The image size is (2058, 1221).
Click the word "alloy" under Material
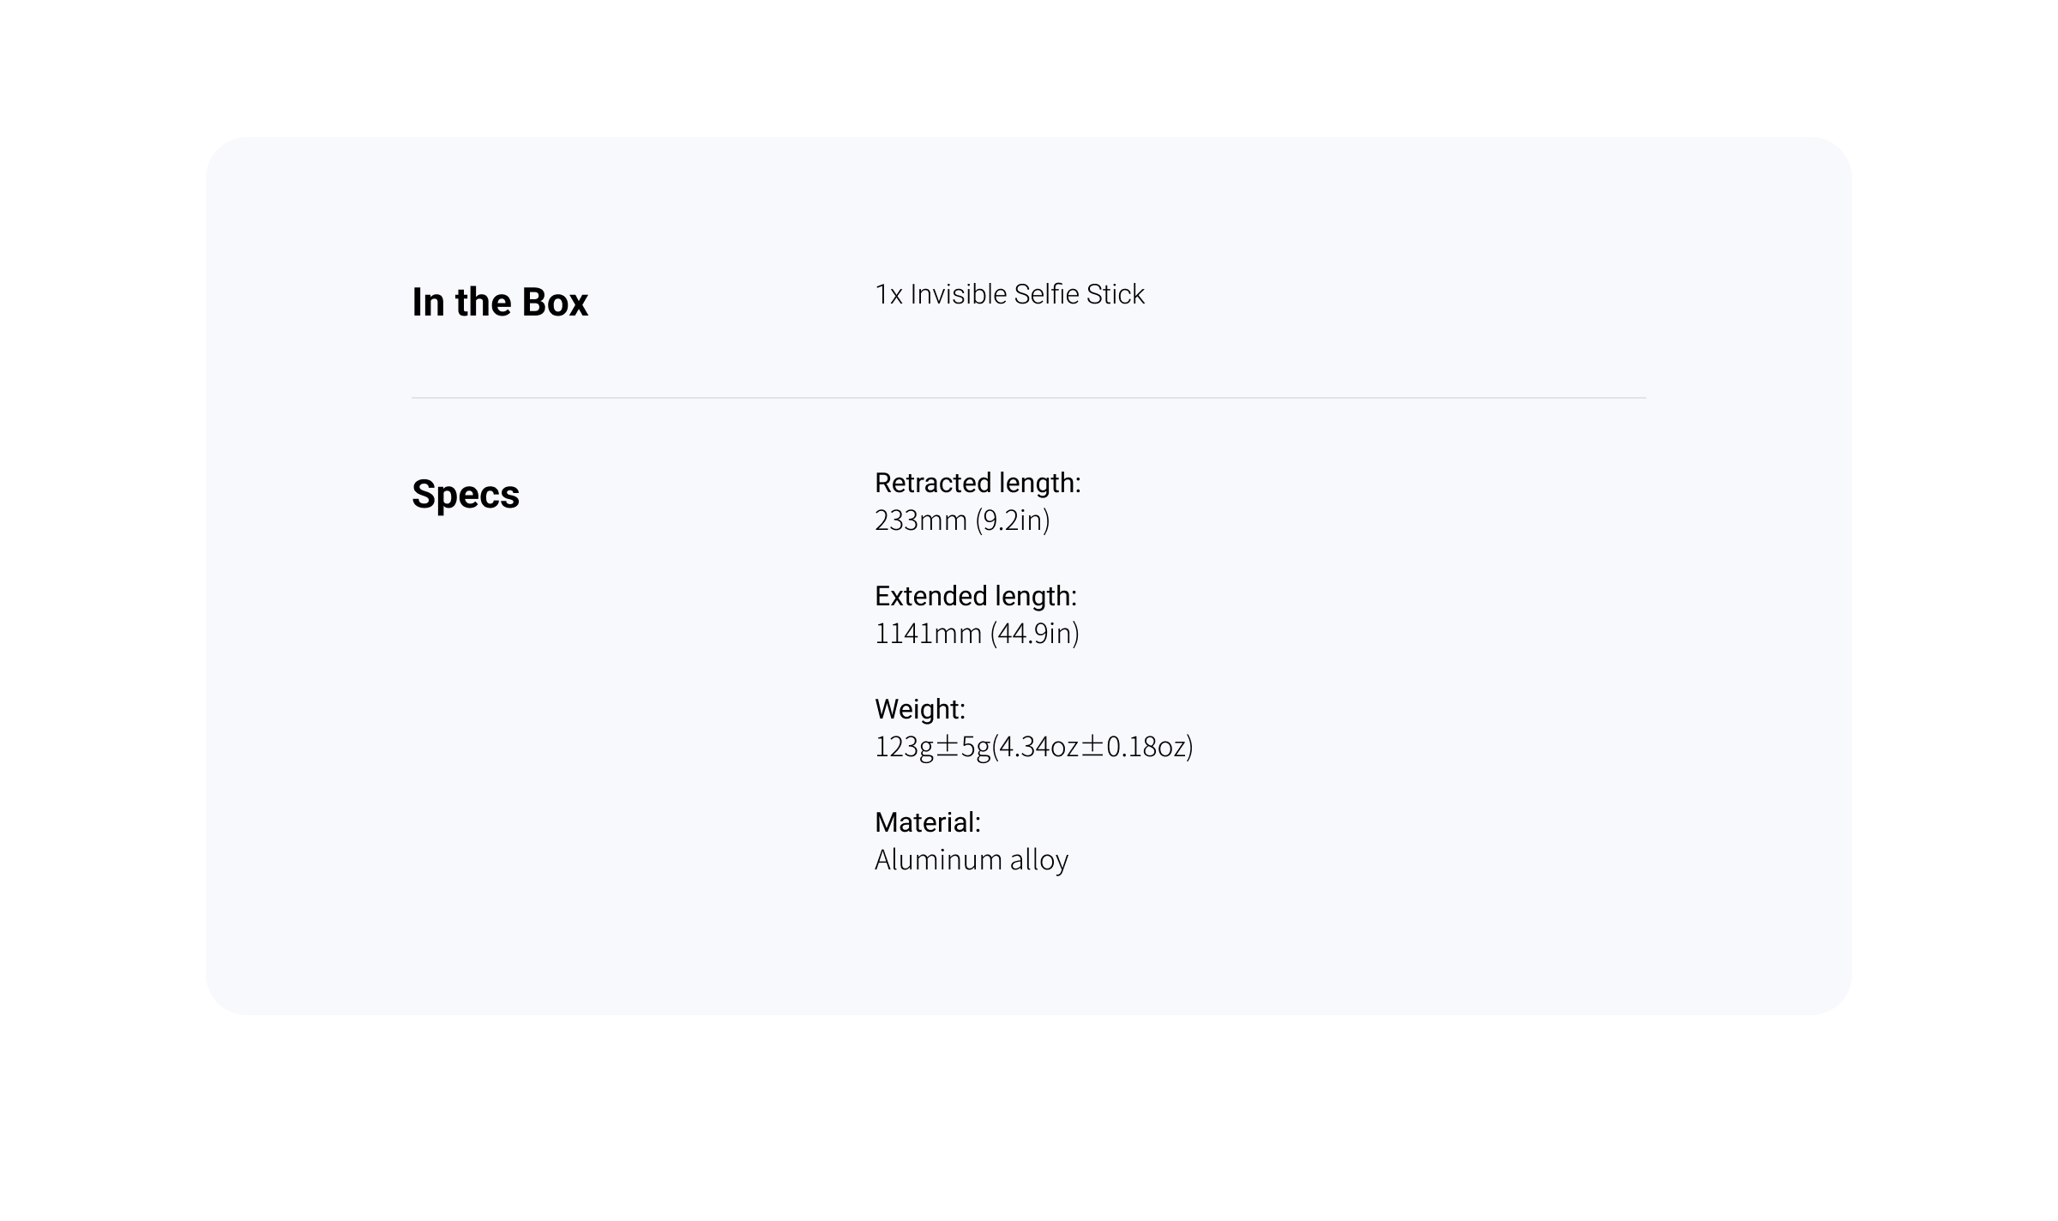click(1039, 860)
